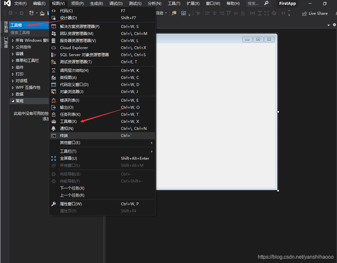337x263 pixels.
Task: Click the Team Explorer (团队资源管理器) icon
Action: 54,33
